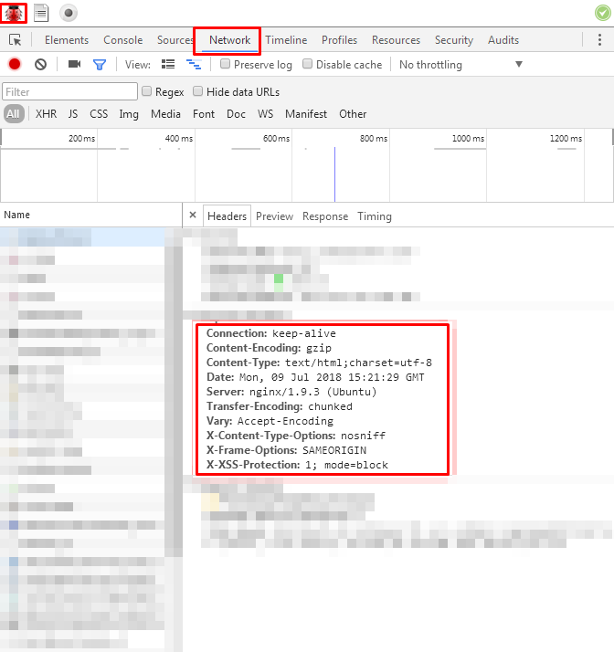The image size is (614, 652).
Task: Tick the Hide data URLs checkbox
Action: click(x=197, y=91)
